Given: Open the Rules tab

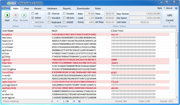Looking at the screenshot, I should (98, 8).
